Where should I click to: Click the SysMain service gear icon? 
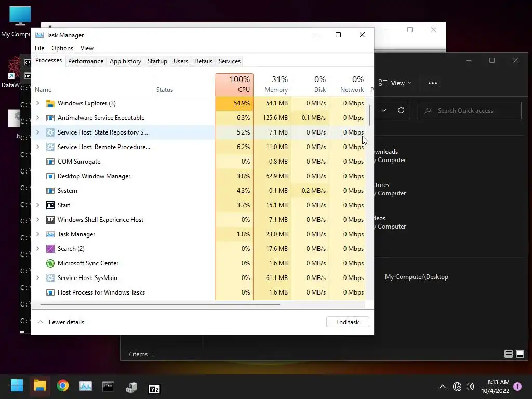[x=50, y=278]
